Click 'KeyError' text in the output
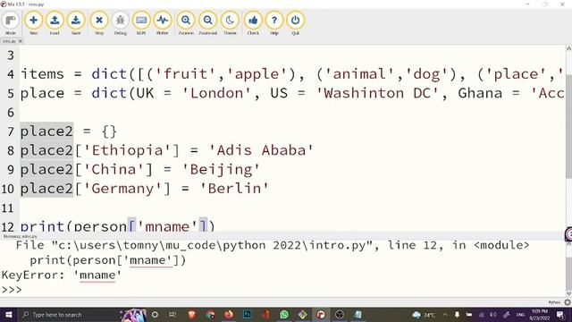 pos(29,275)
